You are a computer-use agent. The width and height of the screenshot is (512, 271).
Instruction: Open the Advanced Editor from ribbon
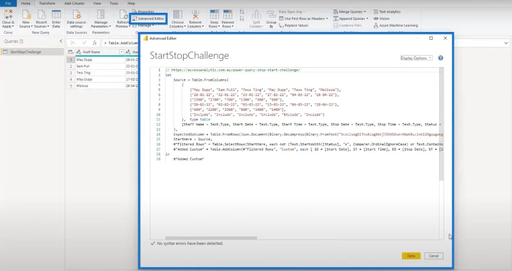pyautogui.click(x=148, y=19)
